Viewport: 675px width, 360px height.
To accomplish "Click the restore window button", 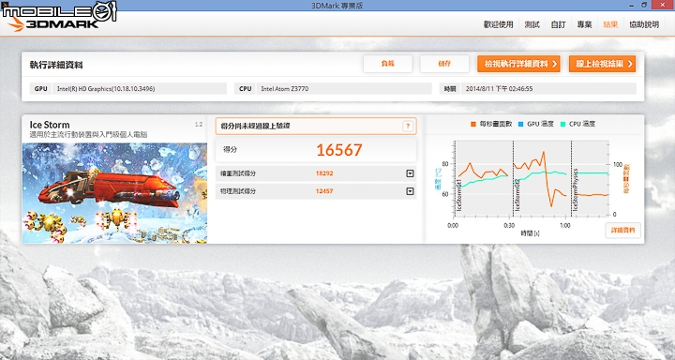I will (644, 5).
